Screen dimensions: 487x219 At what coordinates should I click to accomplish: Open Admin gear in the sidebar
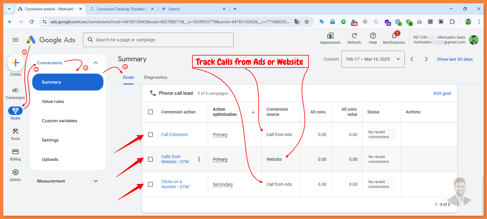pos(15,175)
